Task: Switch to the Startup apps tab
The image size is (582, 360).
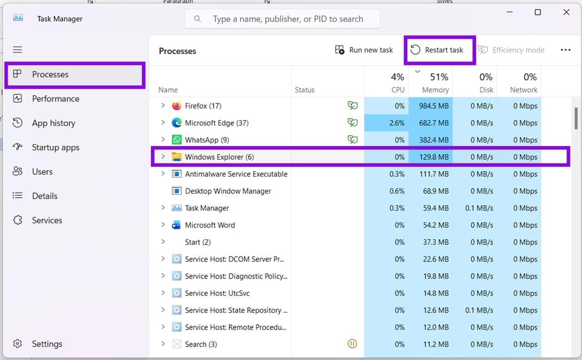Action: pyautogui.click(x=75, y=147)
